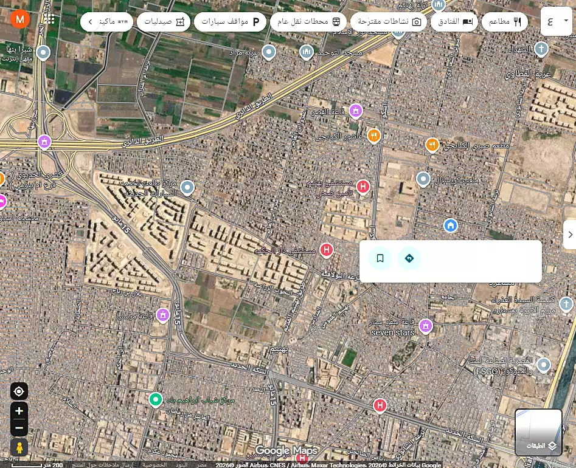Save the place with the bookmark icon
Viewport: 576px width, 468px height.
(380, 258)
